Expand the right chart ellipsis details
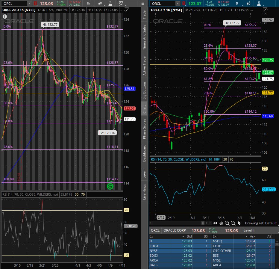 [251, 10]
